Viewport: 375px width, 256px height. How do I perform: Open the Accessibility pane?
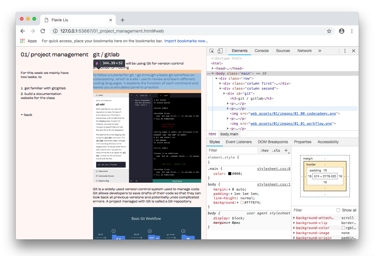coord(328,142)
